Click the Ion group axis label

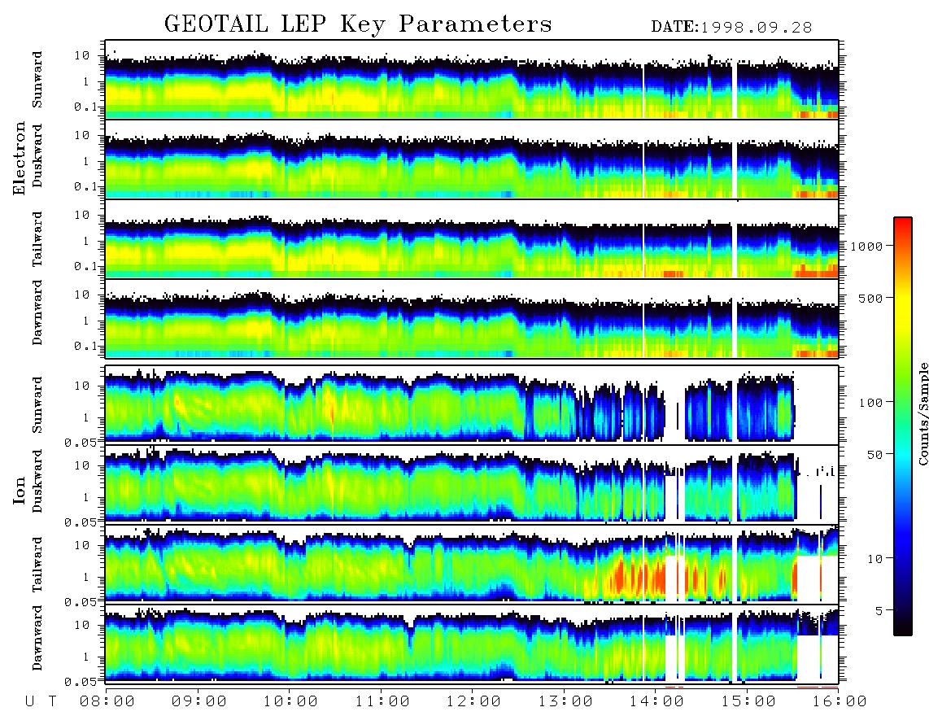pyautogui.click(x=20, y=490)
